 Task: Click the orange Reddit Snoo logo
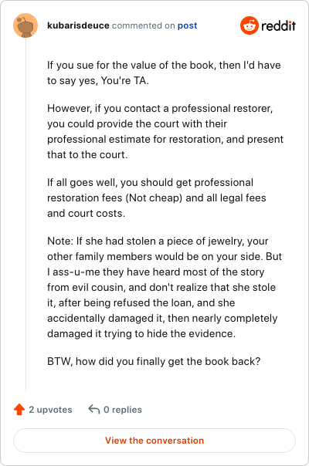click(x=250, y=25)
